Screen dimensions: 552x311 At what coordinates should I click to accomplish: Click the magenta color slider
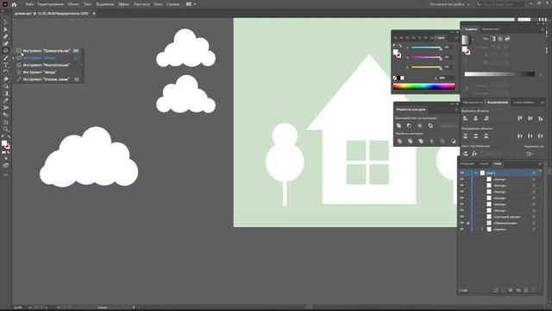tap(426, 57)
